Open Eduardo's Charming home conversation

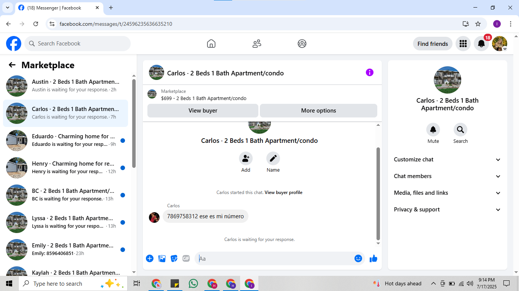coord(65,141)
